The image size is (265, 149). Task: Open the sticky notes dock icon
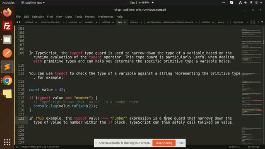7,94
